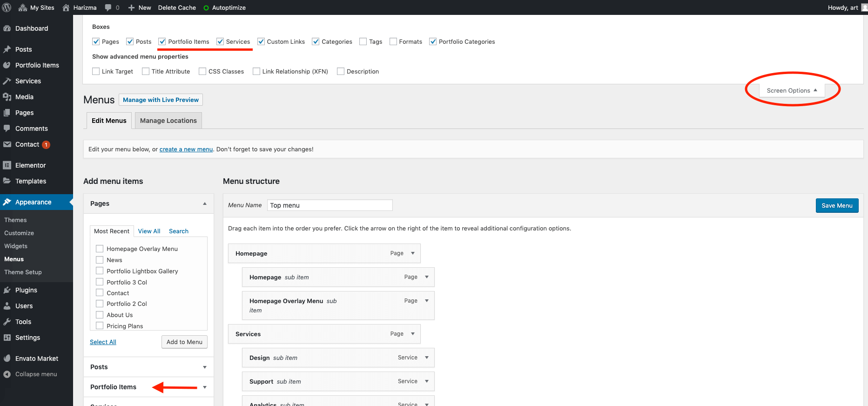Follow the create a new menu link

[186, 149]
